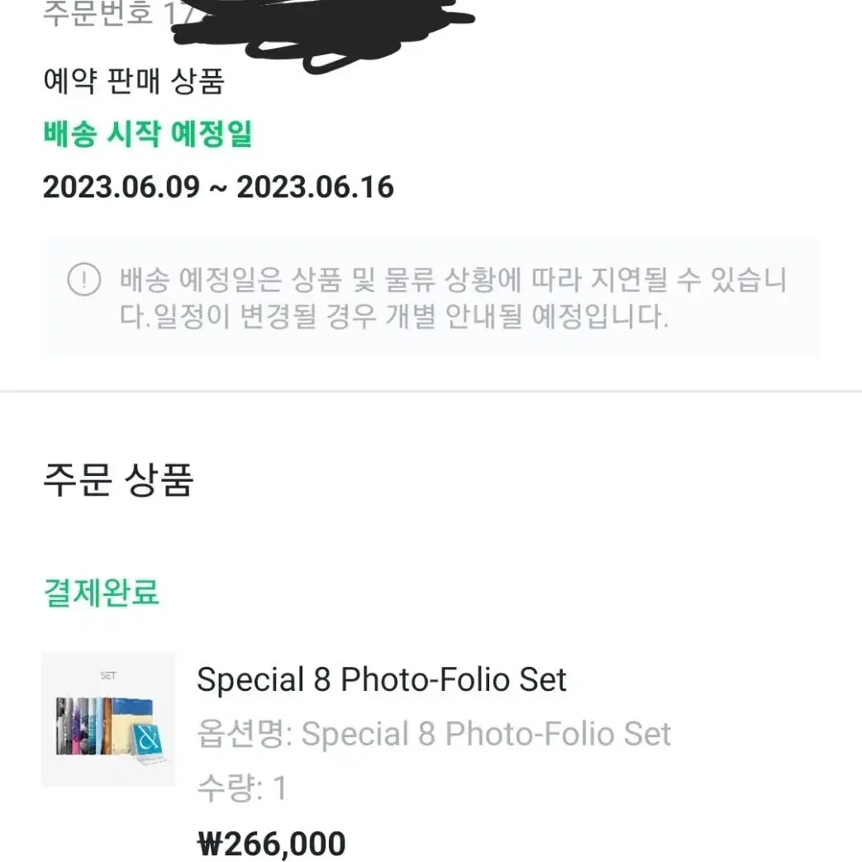Tap the blue ampersand card in thumbnail
Viewport: 862px width, 862px height.
pyautogui.click(x=147, y=738)
